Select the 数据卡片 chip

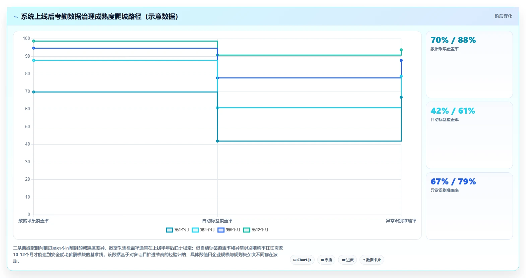(x=372, y=260)
